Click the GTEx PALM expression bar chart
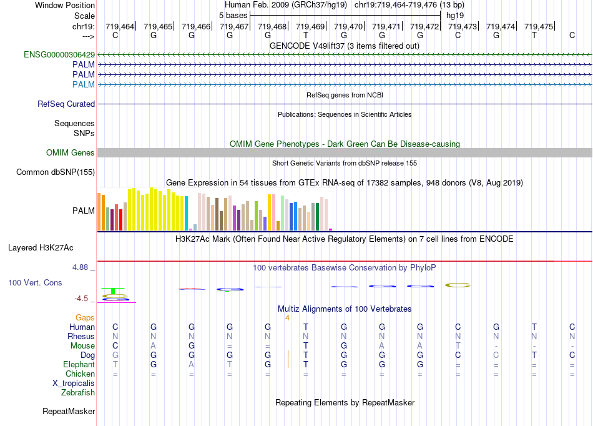Screen dimensions: 593x426 point(215,209)
